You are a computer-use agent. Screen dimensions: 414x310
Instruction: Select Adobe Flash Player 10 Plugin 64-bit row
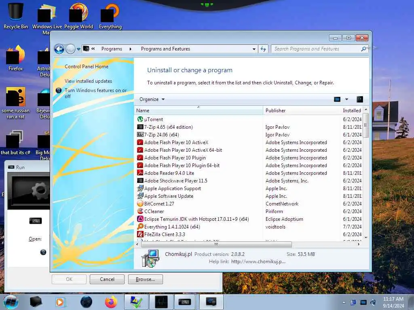click(x=249, y=165)
